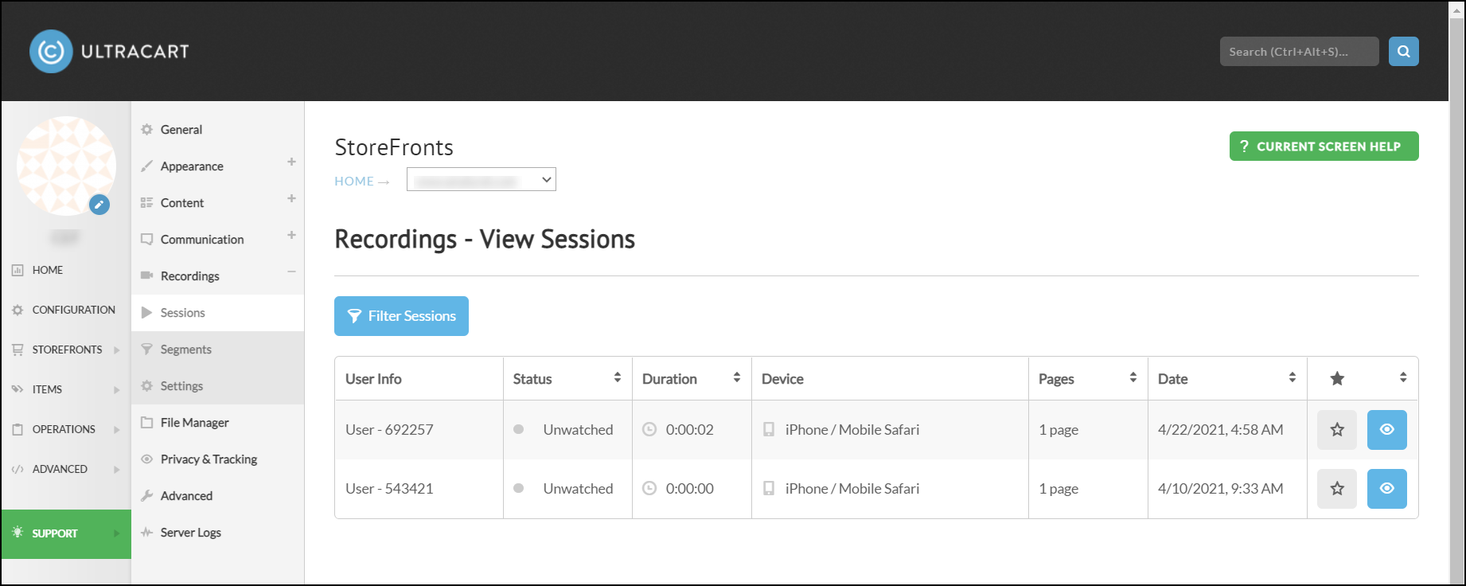Sort table by Duration column arrows
The height and width of the screenshot is (586, 1466).
[736, 377]
